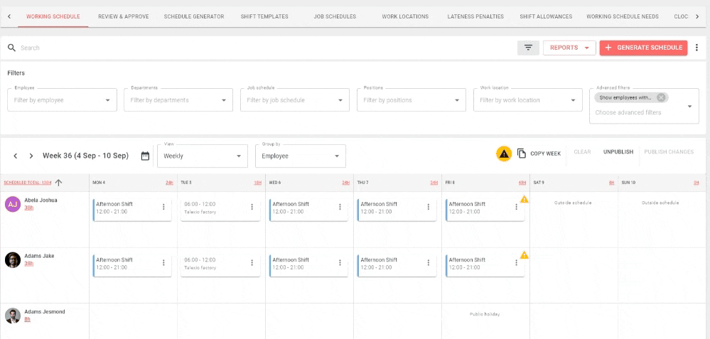Go to the previous week arrow

[16, 156]
